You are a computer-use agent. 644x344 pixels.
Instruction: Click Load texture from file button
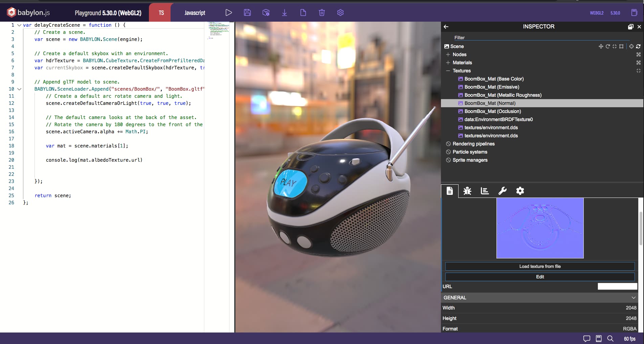540,267
